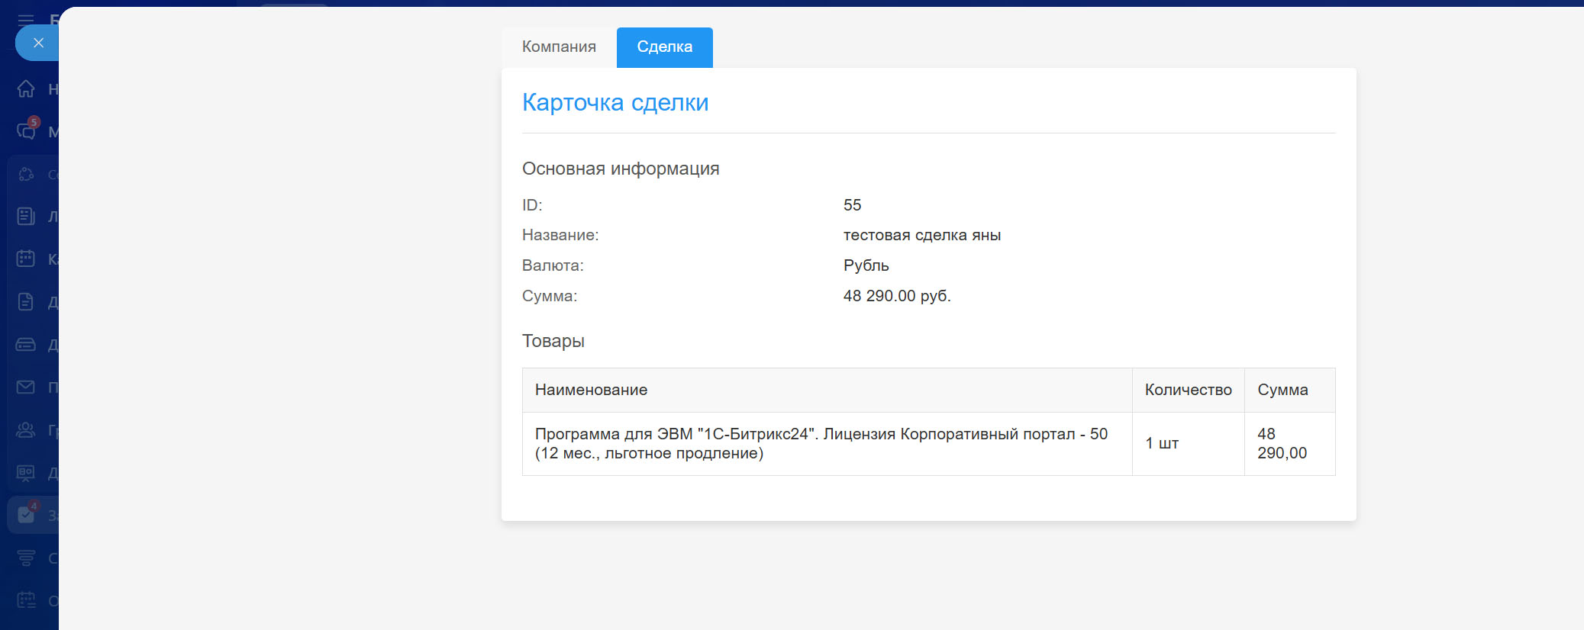
Task: Open the workgroups people icon in sidebar
Action: click(26, 430)
